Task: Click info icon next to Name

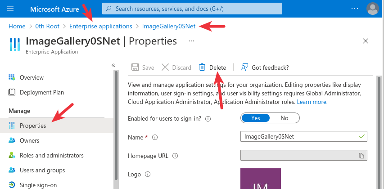Action: (x=155, y=137)
